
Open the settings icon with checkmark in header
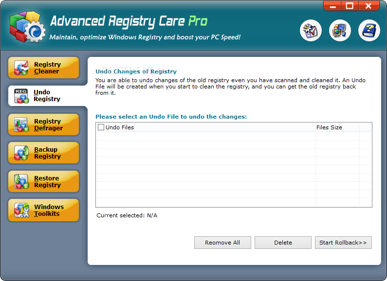[x=311, y=31]
